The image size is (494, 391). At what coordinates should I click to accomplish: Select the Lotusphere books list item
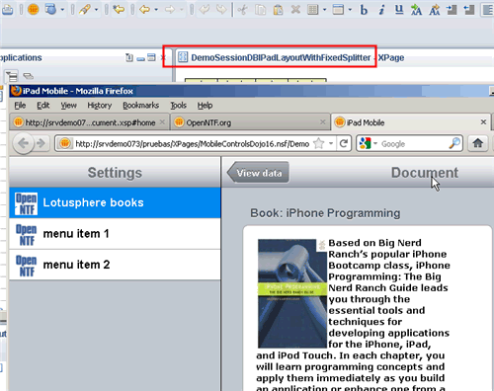click(x=115, y=202)
